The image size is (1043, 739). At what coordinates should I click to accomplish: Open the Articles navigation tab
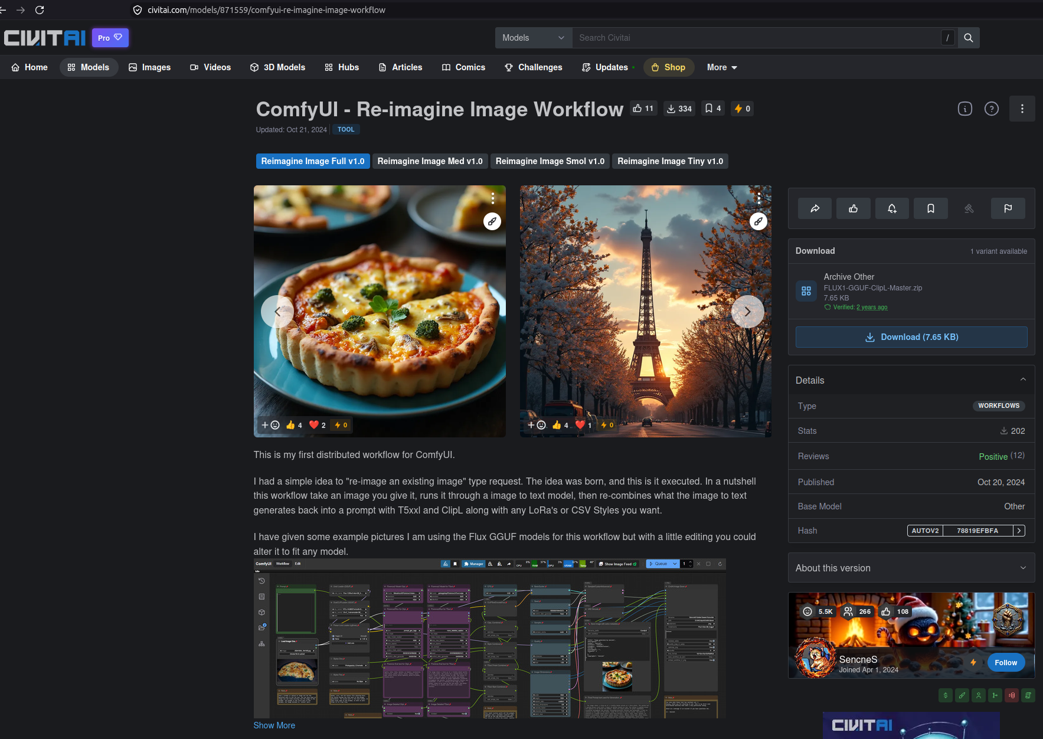pos(400,67)
